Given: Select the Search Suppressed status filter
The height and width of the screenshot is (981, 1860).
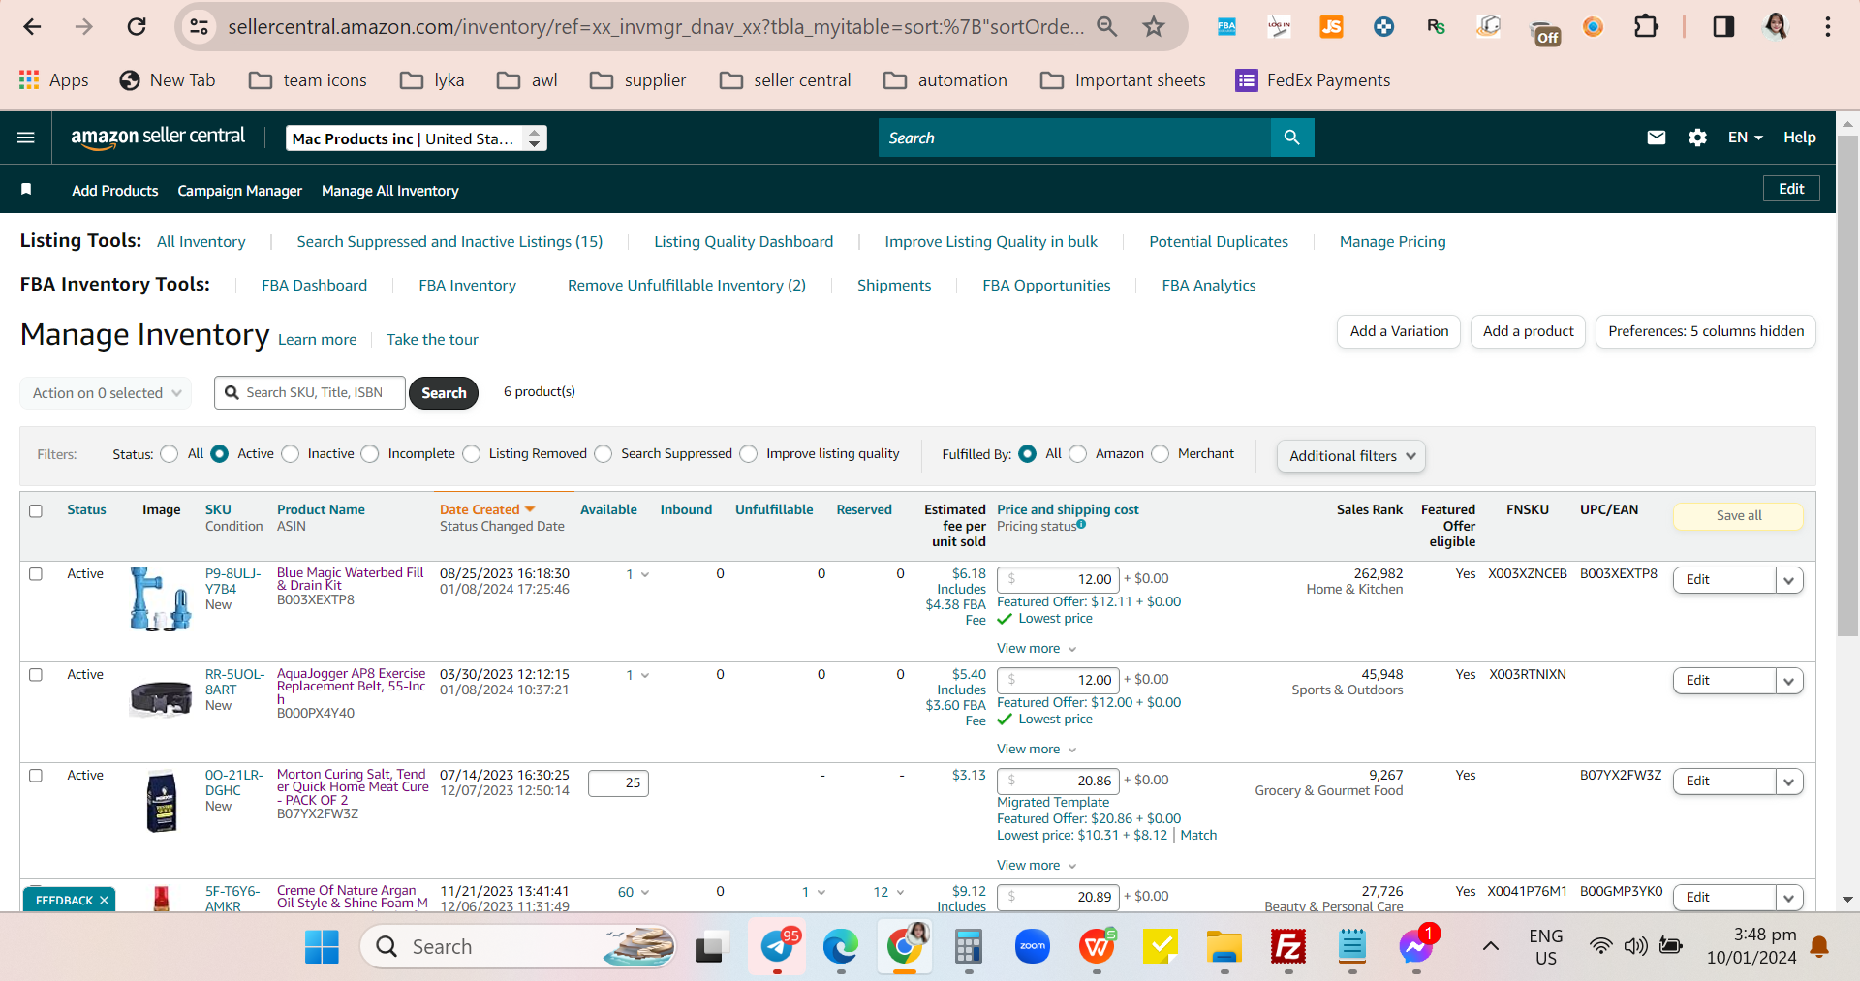Looking at the screenshot, I should (604, 454).
